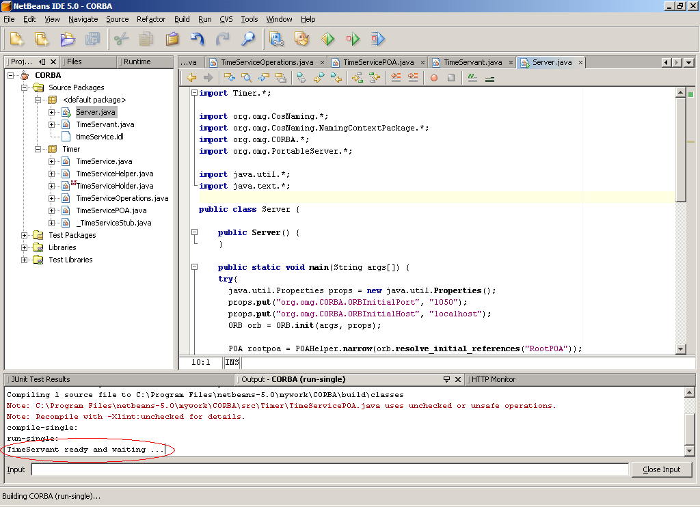700x507 pixels.
Task: Click the Paste clipboard icon
Action: tap(172, 39)
